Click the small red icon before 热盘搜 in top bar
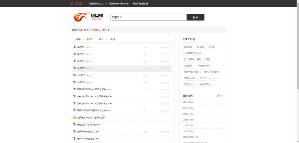The height and width of the screenshot is (143, 299). click(72, 4)
